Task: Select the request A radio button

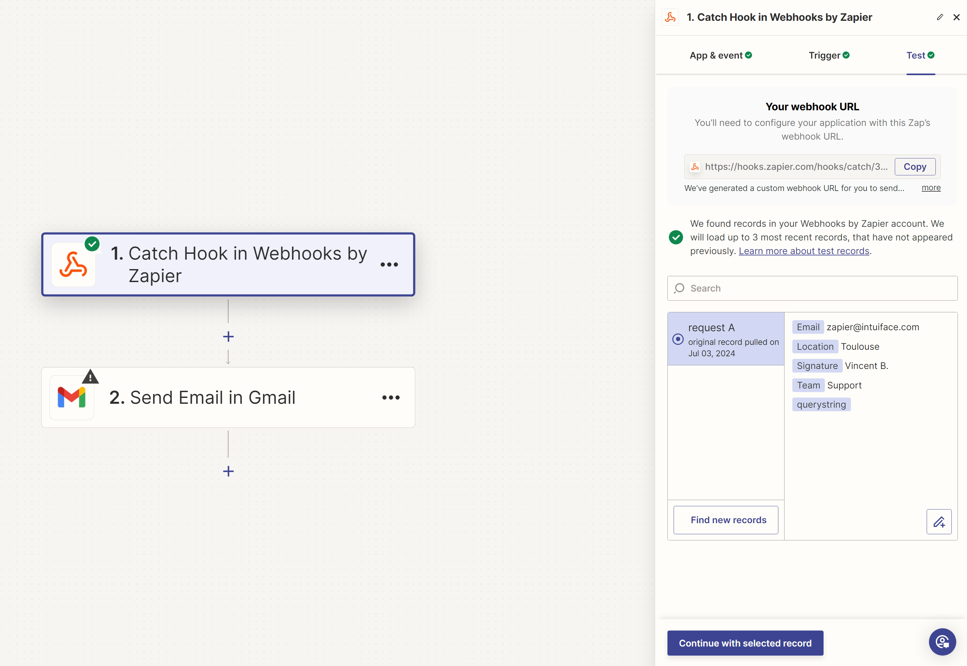Action: click(678, 339)
